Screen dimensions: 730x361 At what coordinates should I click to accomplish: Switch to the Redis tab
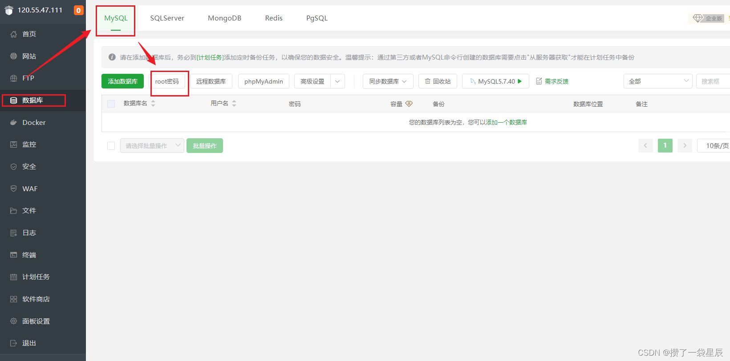[x=274, y=18]
